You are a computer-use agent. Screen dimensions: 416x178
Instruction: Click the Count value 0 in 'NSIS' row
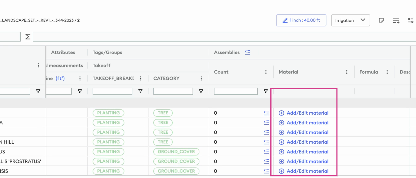point(215,171)
